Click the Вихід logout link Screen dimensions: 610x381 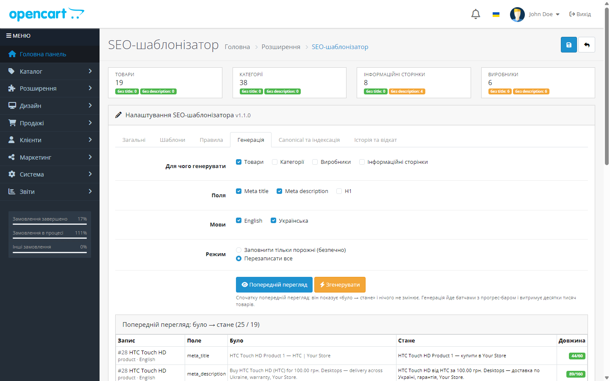(x=580, y=14)
